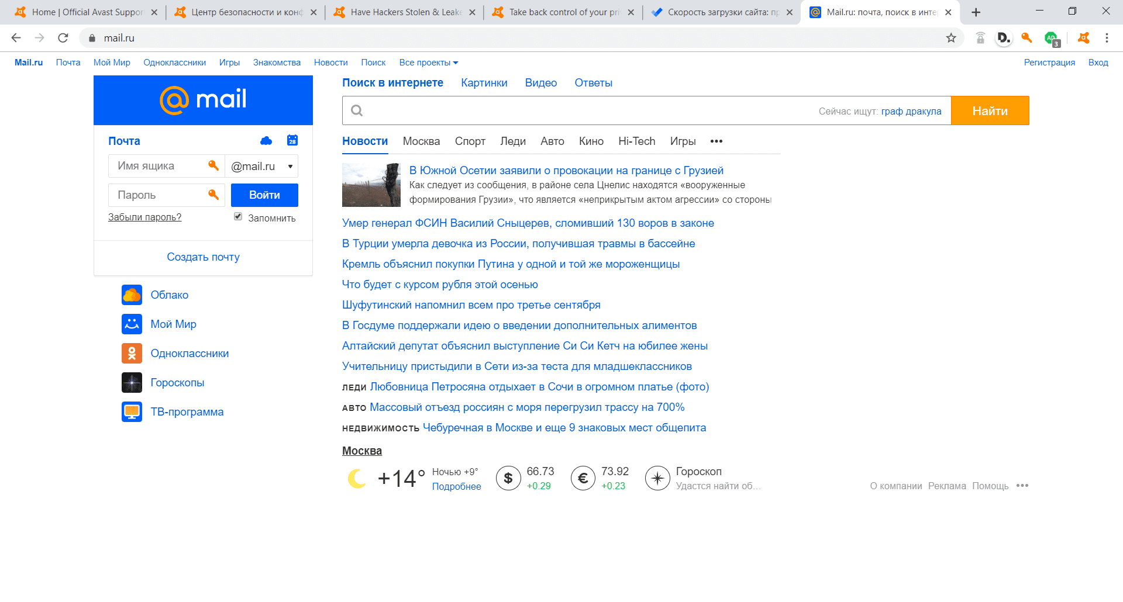Close the Центр безопасности browser tab
The height and width of the screenshot is (602, 1123).
pyautogui.click(x=314, y=12)
